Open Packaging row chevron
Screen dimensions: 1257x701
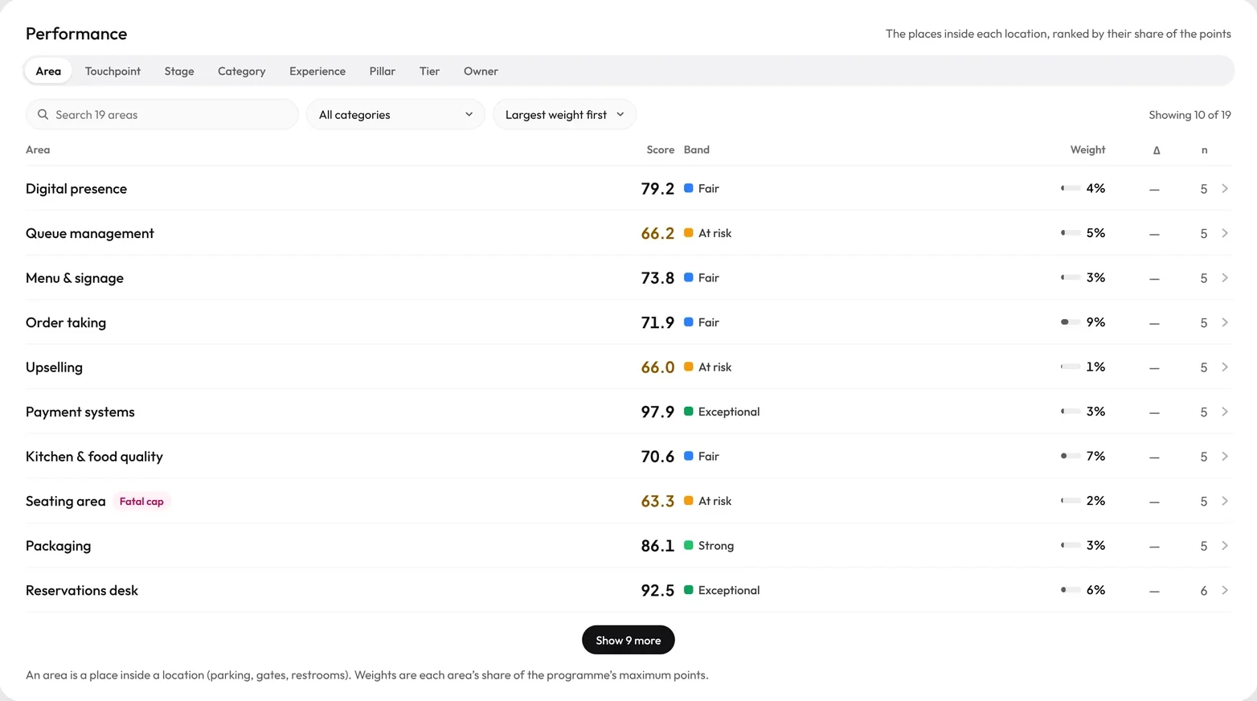(x=1225, y=546)
